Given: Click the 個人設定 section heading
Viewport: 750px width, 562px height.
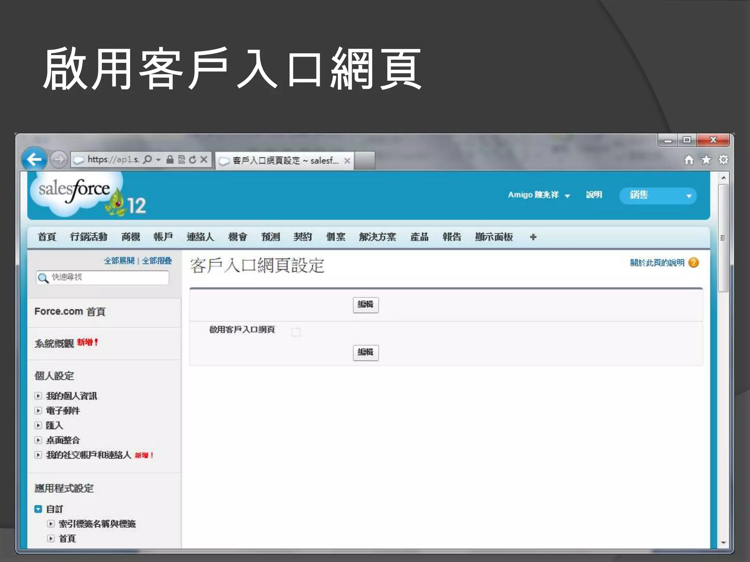Looking at the screenshot, I should tap(54, 376).
